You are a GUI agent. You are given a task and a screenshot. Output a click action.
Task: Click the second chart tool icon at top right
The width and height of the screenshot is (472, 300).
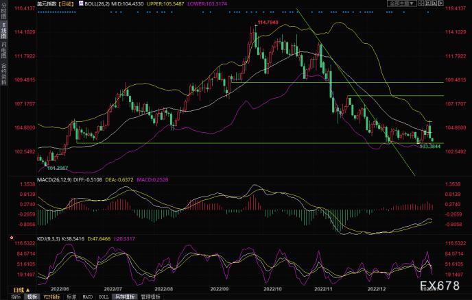coord(428,3)
